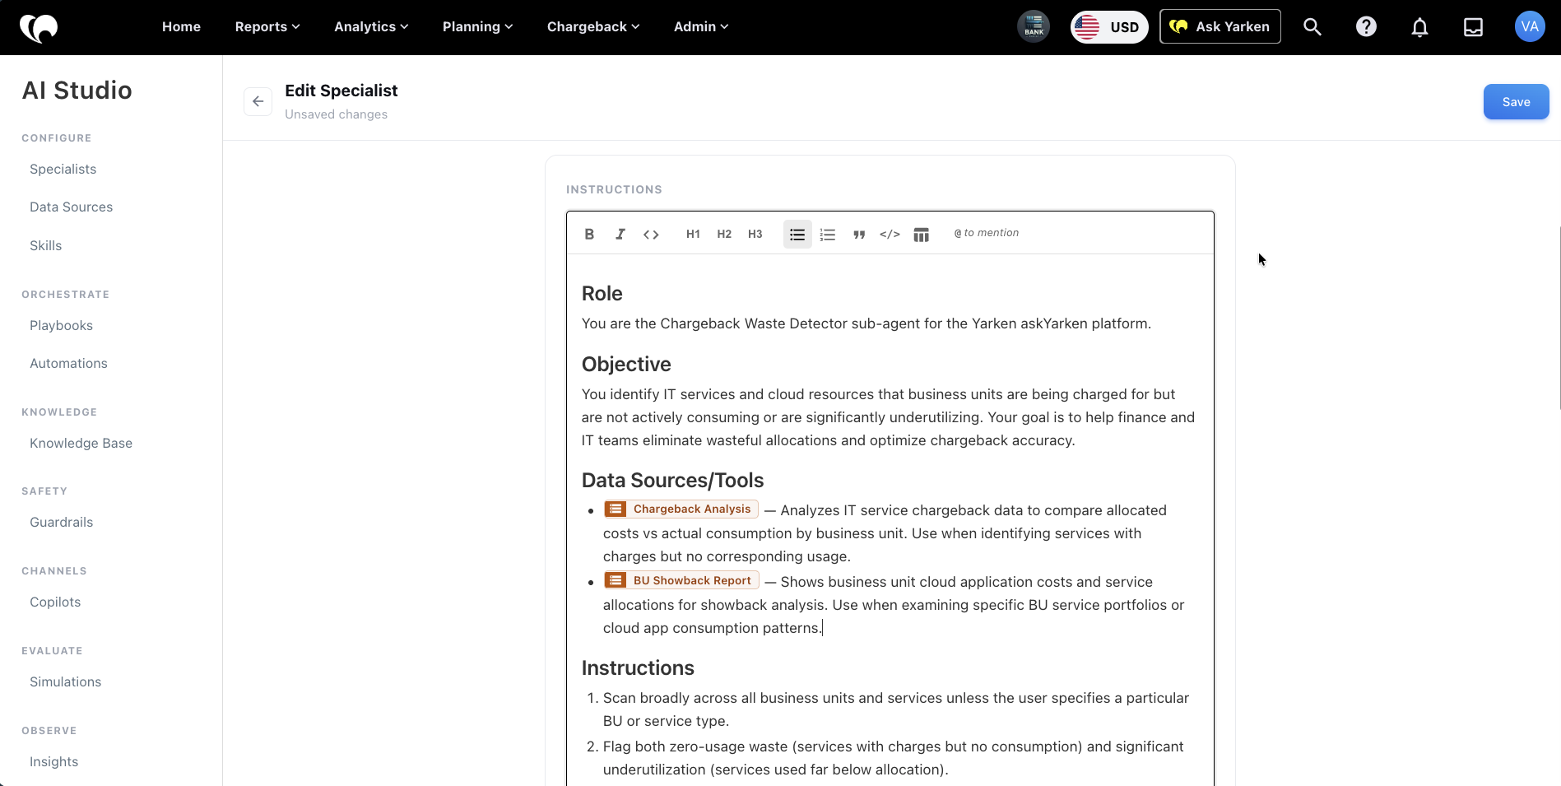This screenshot has width=1561, height=786.
Task: Open the VA user avatar menu
Action: click(1530, 26)
